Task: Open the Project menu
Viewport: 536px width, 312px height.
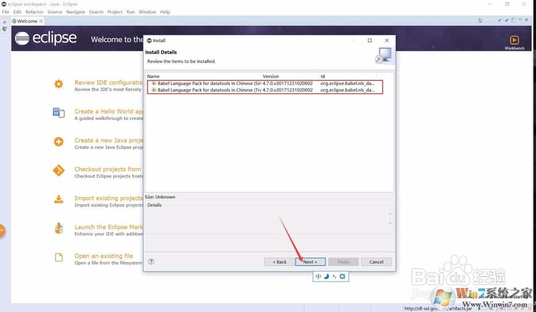Action: pyautogui.click(x=115, y=12)
